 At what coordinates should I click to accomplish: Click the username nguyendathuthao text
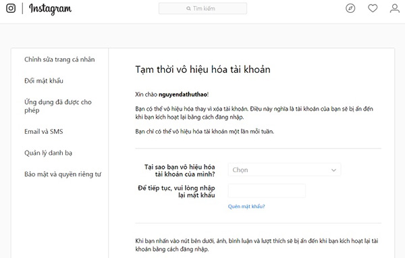183,95
